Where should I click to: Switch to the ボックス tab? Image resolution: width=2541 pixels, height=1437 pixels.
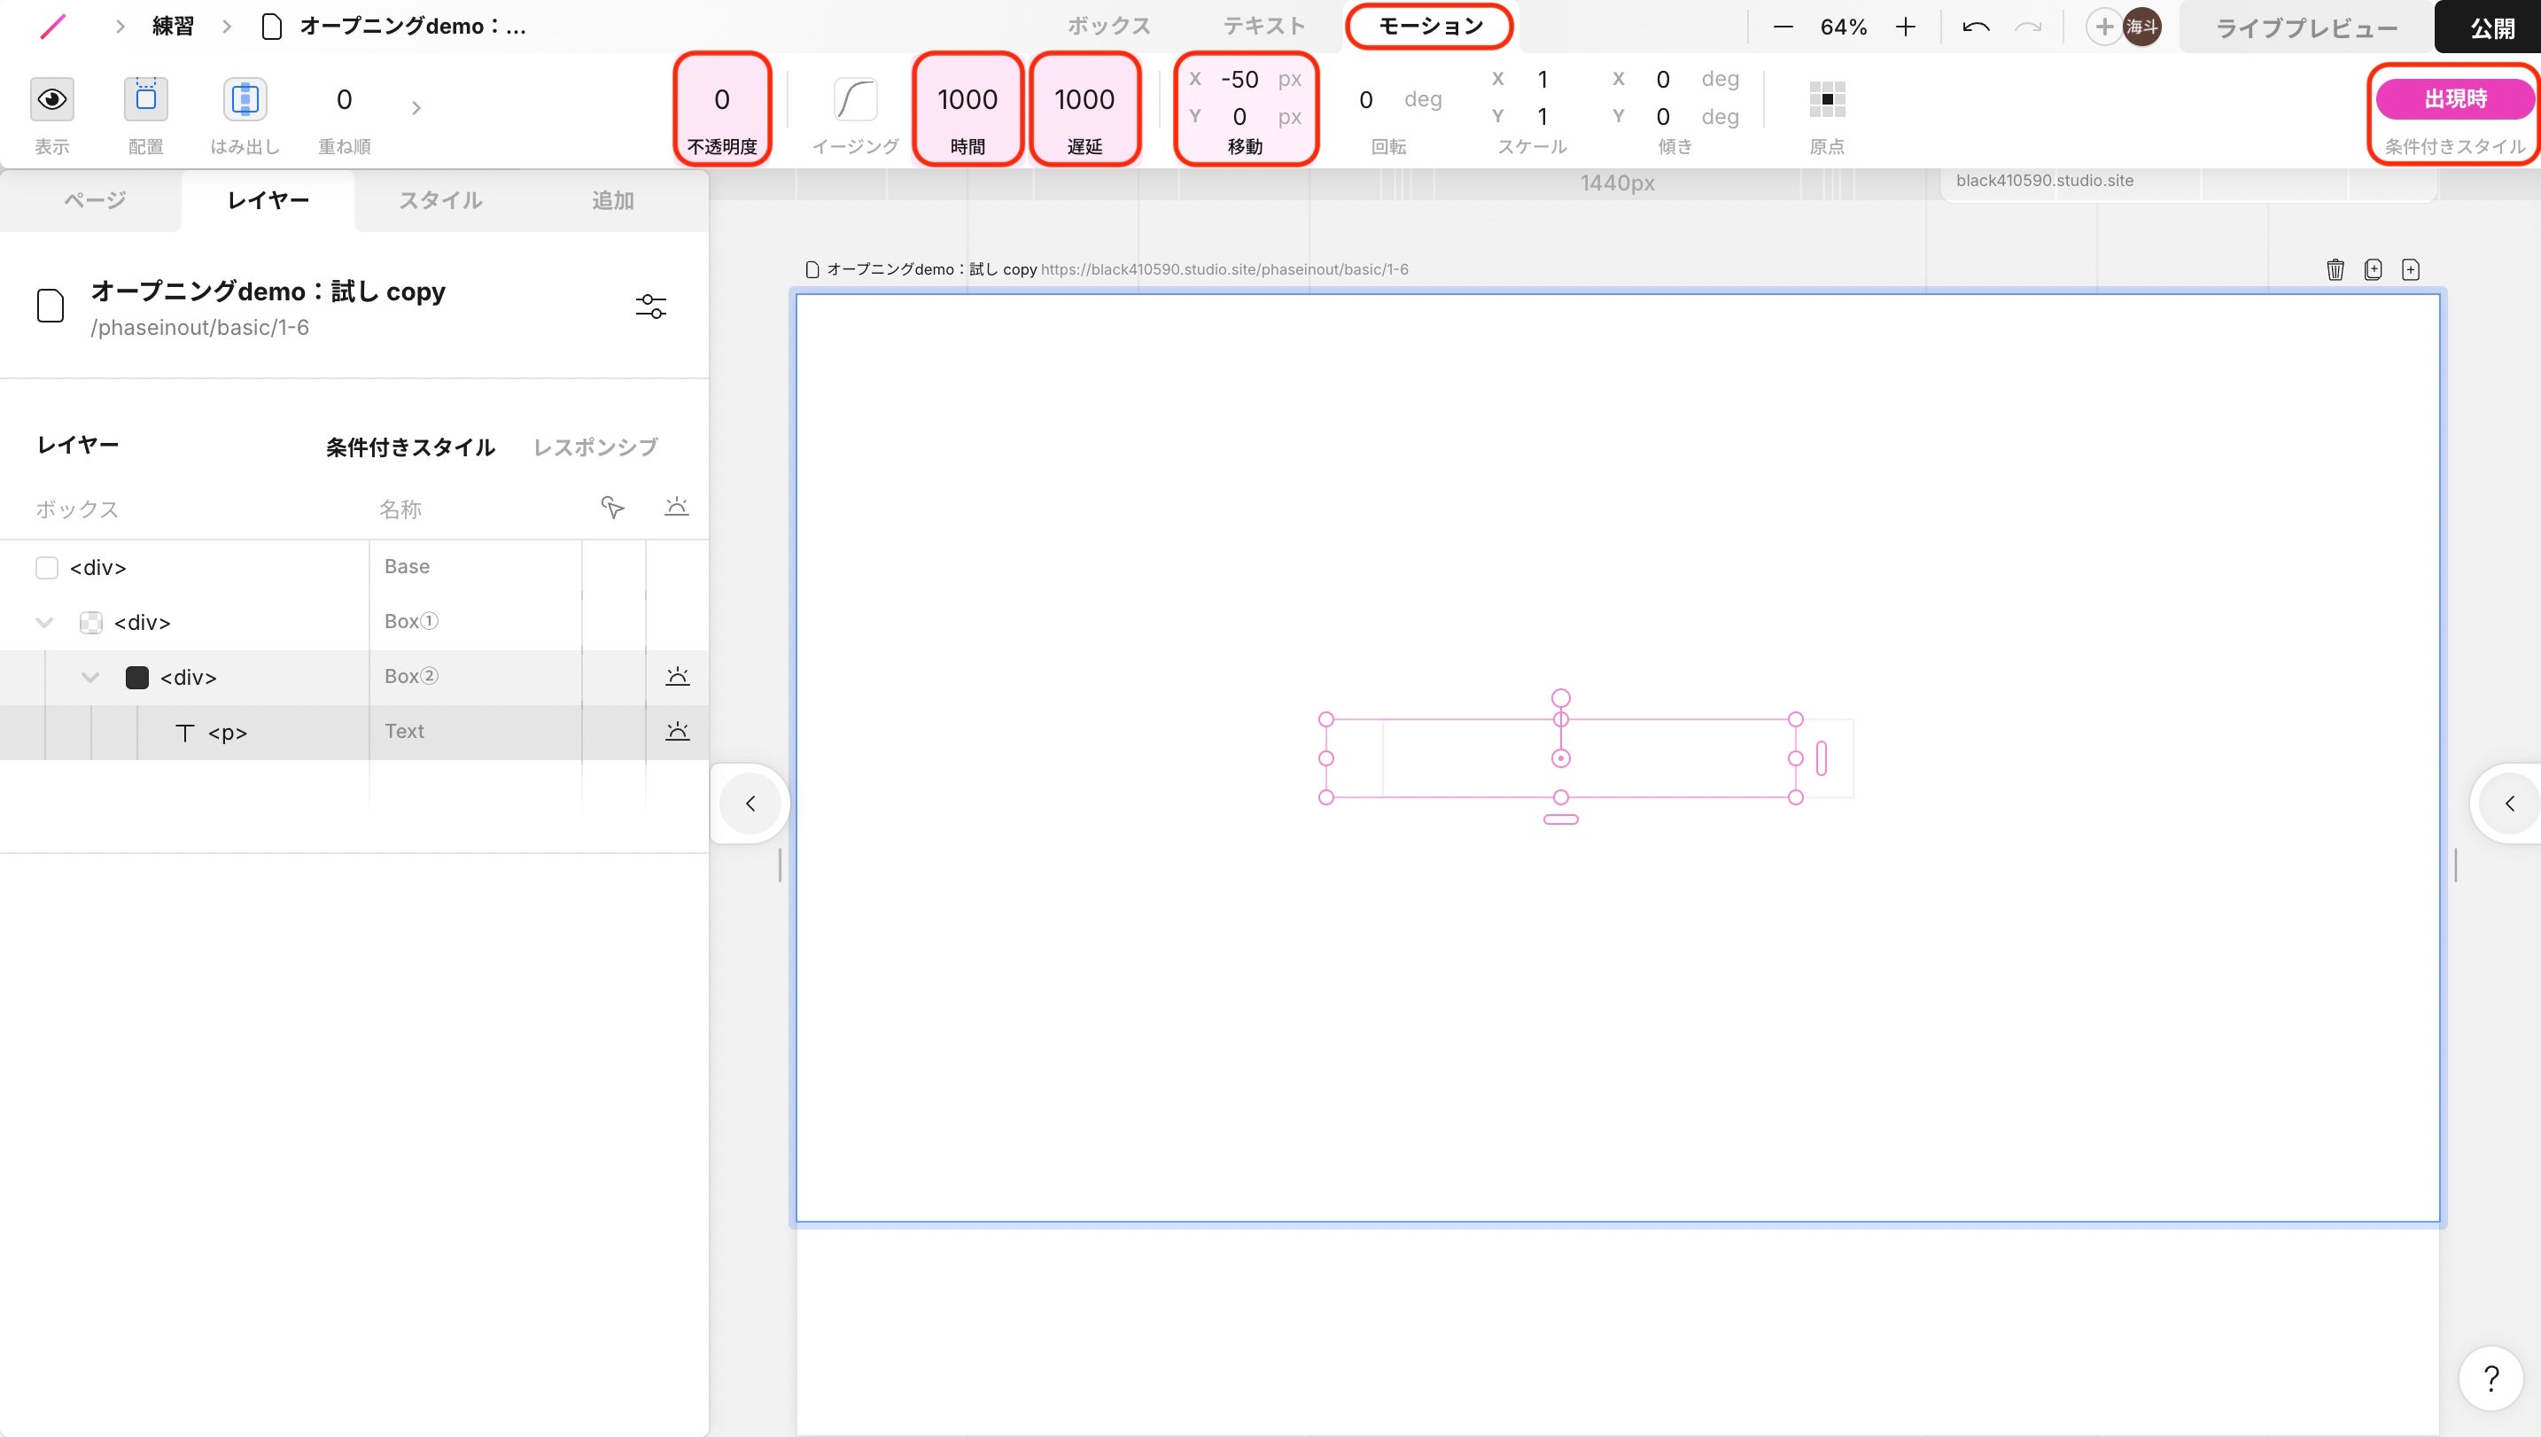point(1108,26)
